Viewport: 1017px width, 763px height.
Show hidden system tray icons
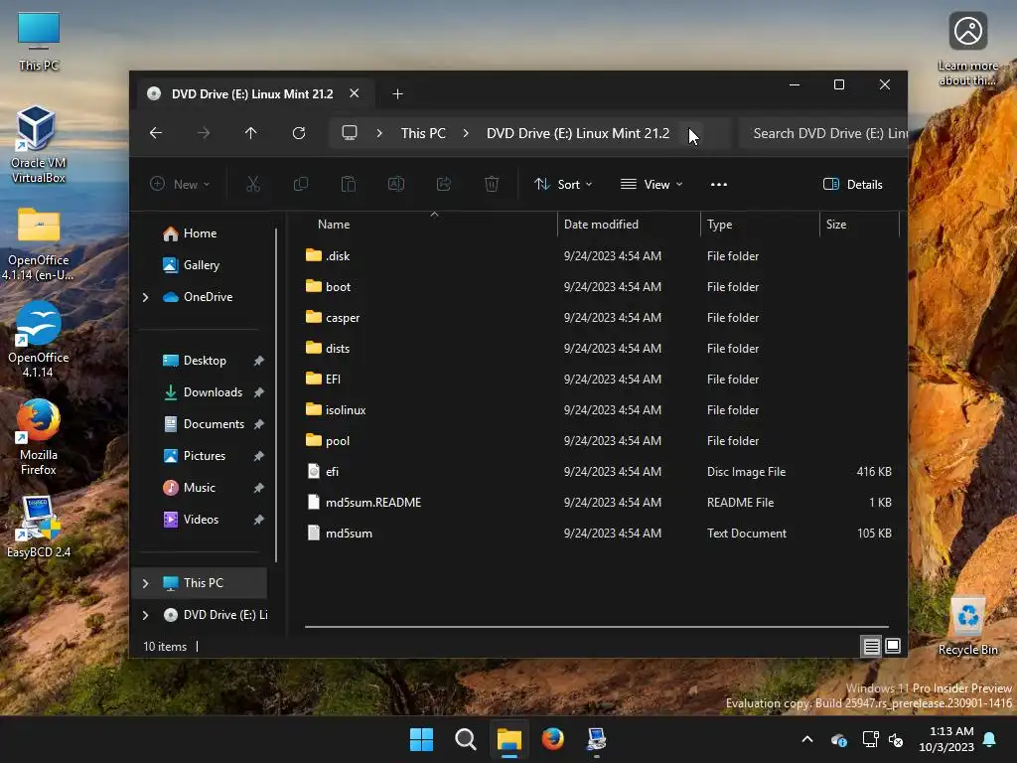tap(807, 739)
